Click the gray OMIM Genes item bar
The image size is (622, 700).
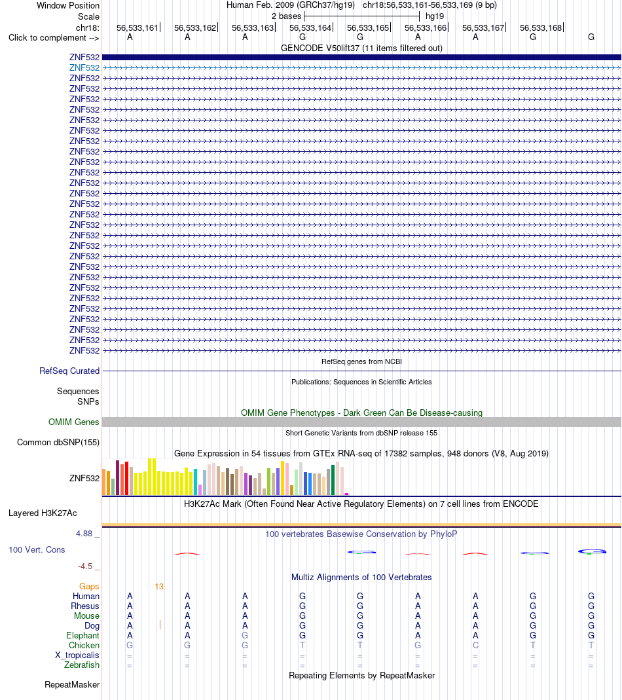361,422
